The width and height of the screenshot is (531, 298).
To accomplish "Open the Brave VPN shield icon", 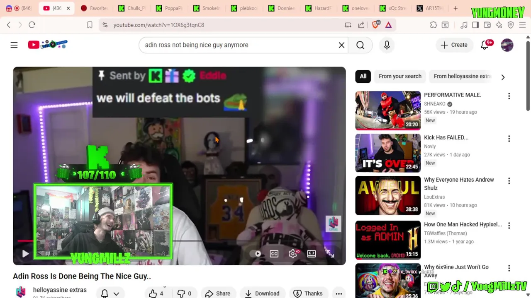I will coord(511,25).
